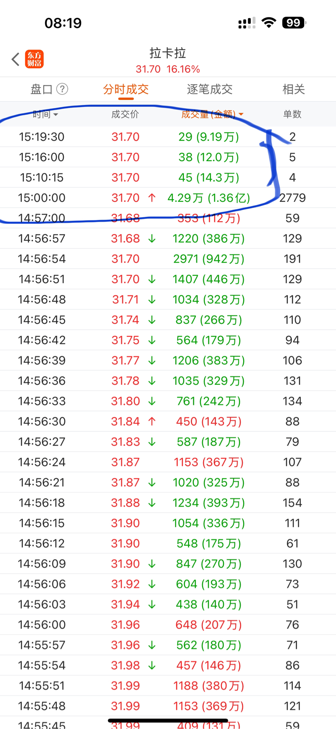Click volume 1206 (383万)
Screen dimensions: 336x729
click(209, 360)
